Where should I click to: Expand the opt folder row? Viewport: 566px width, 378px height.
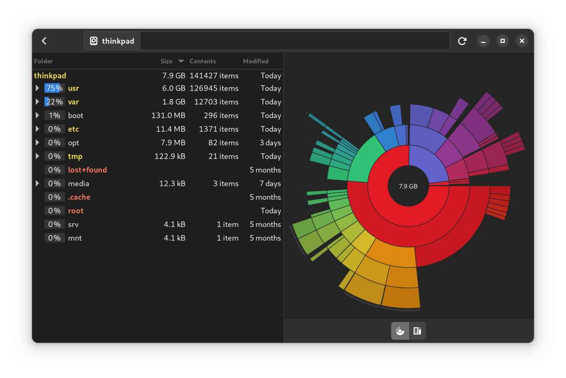coord(37,143)
